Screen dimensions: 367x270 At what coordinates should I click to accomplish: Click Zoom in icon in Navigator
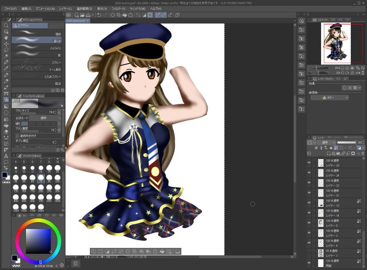(348, 68)
